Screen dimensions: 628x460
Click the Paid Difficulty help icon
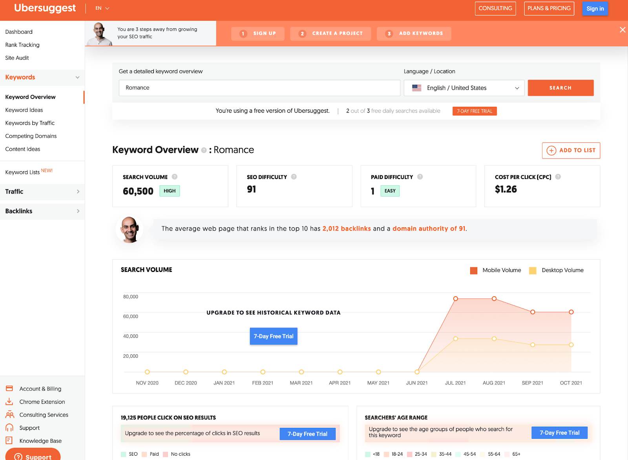pyautogui.click(x=420, y=177)
